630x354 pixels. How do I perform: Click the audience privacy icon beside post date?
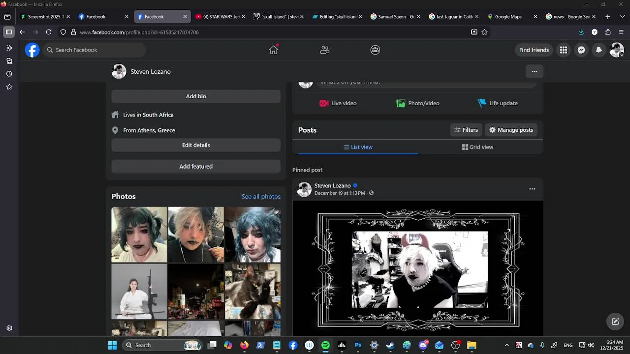click(371, 193)
